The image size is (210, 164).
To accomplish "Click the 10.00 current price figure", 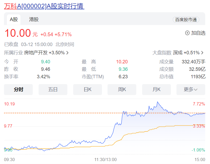I will pos(18,33).
